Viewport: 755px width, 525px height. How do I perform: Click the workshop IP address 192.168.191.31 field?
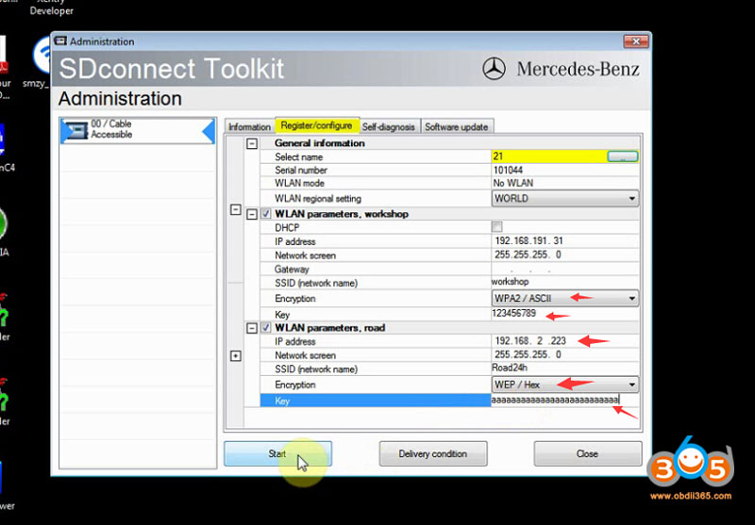point(565,241)
